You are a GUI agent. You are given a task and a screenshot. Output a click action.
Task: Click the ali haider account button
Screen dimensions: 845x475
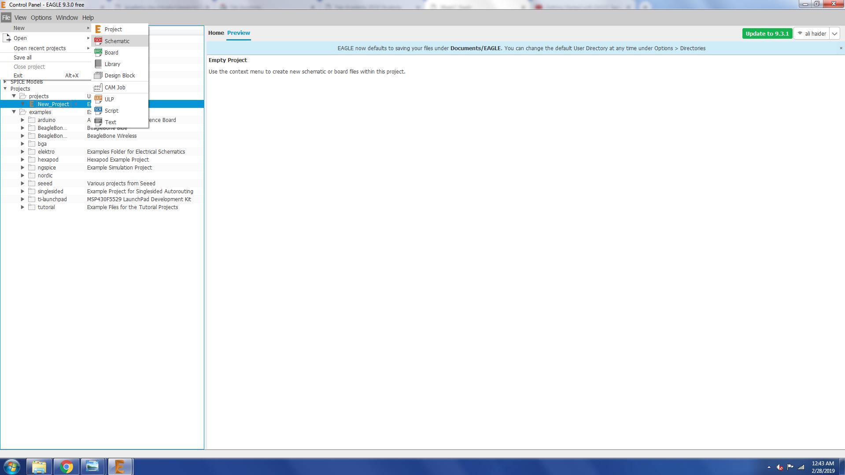[812, 33]
